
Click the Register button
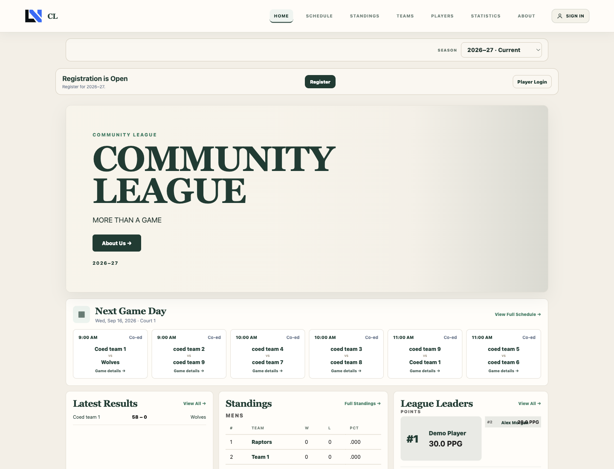pyautogui.click(x=320, y=82)
